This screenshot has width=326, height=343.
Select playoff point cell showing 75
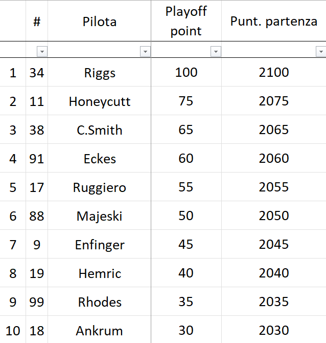pyautogui.click(x=187, y=101)
